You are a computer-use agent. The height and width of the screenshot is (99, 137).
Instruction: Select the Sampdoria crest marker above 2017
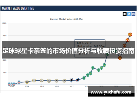(72, 80)
